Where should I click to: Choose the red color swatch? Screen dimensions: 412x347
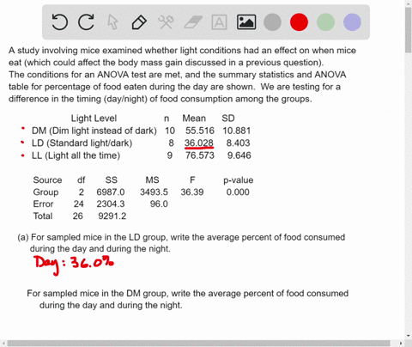click(x=299, y=22)
